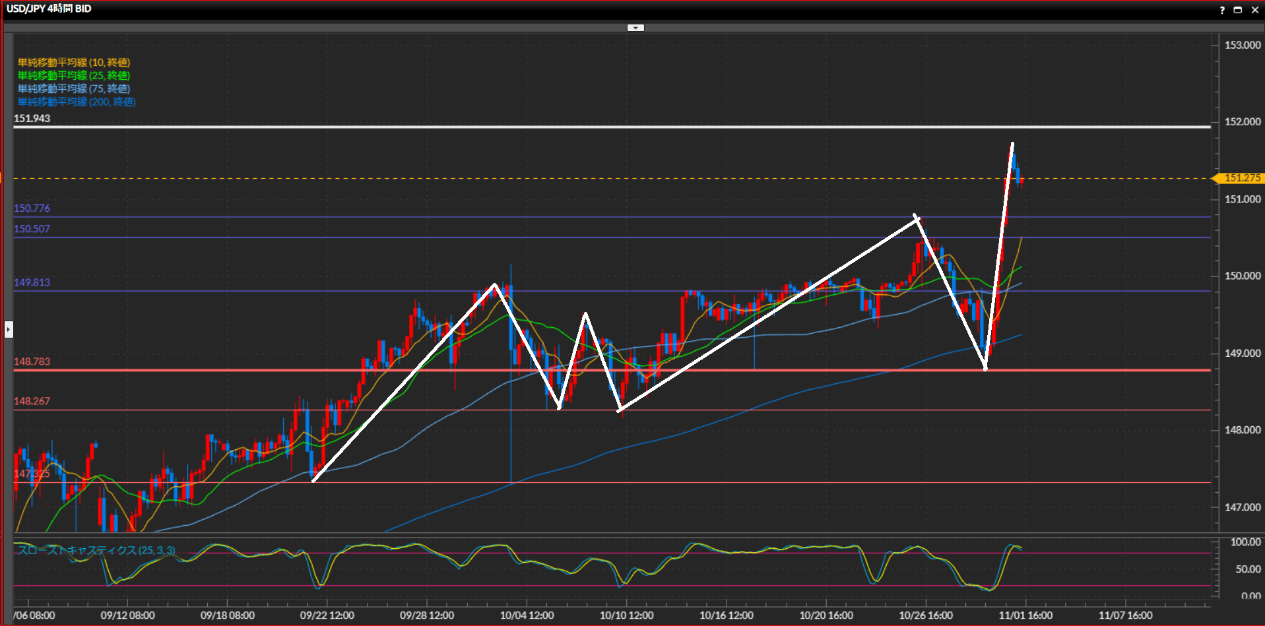
Task: Select the white horizontal line at 151.943
Action: [594, 127]
